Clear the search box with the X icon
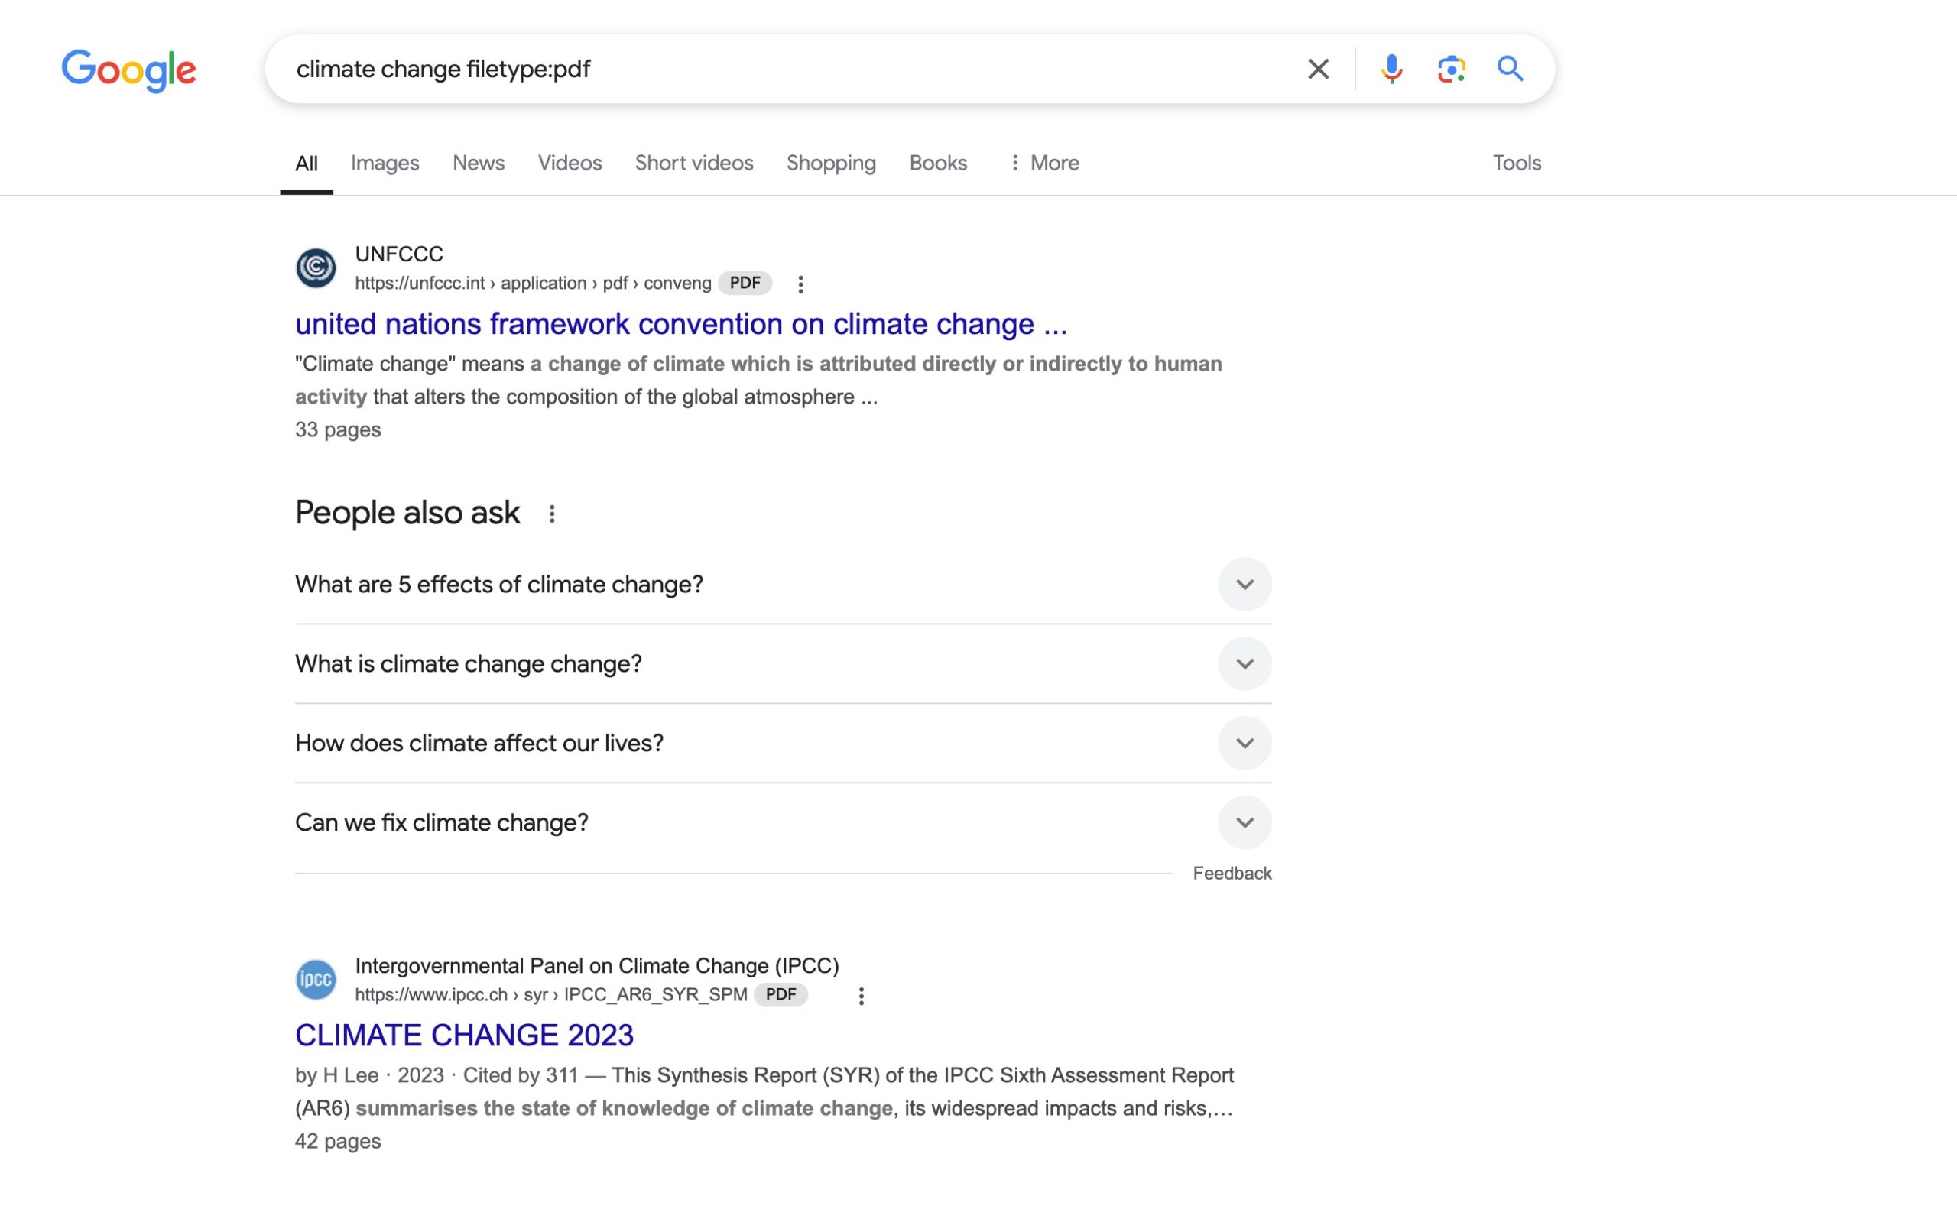The height and width of the screenshot is (1209, 1957). click(1317, 69)
